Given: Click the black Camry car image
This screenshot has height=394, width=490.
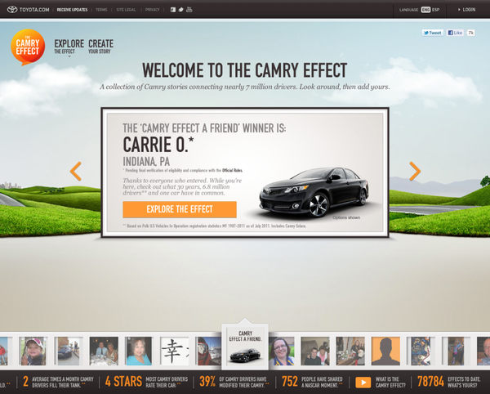Looking at the screenshot, I should [314, 191].
